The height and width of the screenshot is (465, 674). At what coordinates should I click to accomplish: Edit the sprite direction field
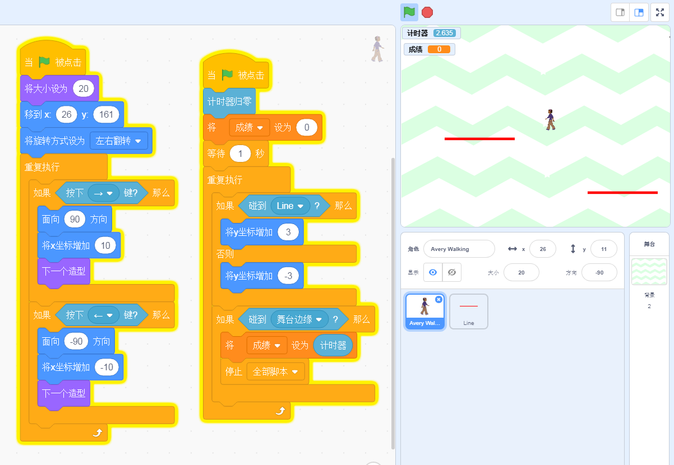(599, 272)
